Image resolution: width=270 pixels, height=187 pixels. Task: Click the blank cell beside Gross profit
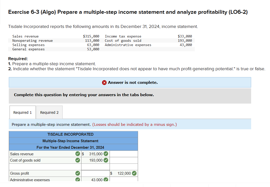click(96, 173)
